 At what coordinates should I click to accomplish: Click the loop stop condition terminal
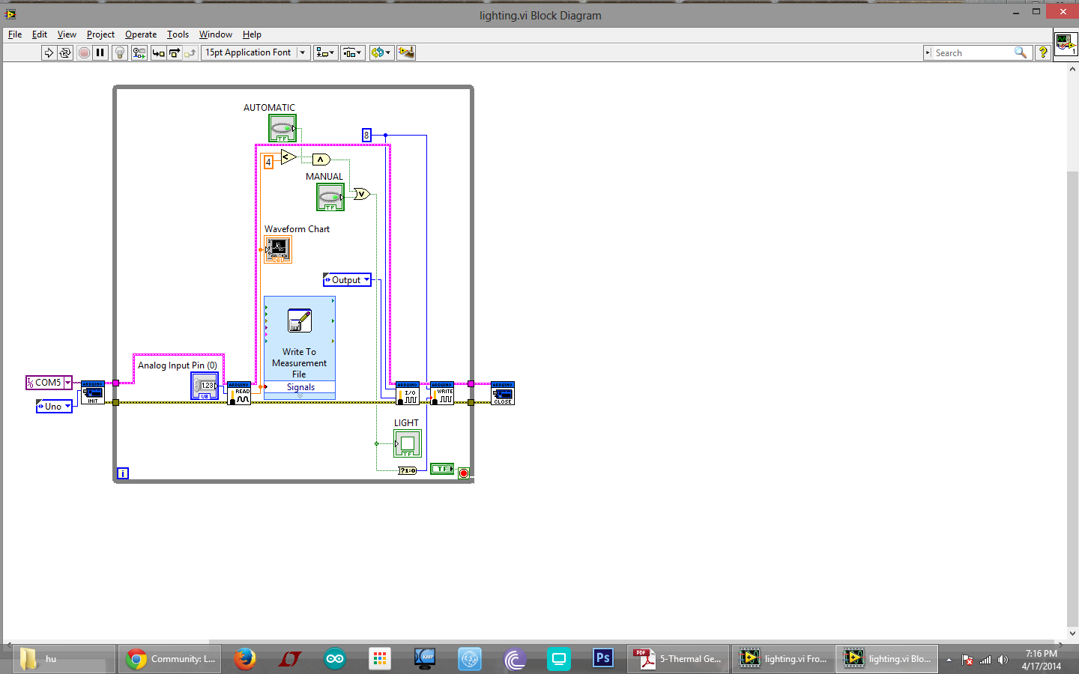tap(464, 473)
